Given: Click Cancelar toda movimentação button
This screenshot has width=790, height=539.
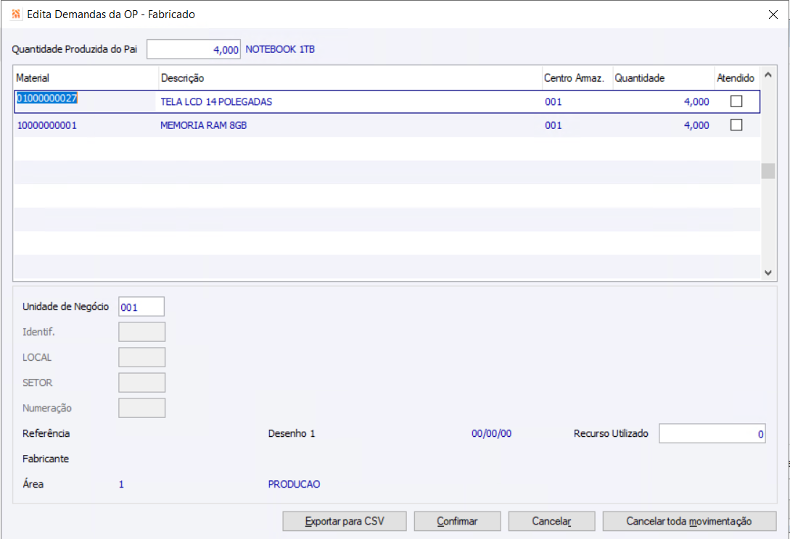Looking at the screenshot, I should pyautogui.click(x=688, y=522).
